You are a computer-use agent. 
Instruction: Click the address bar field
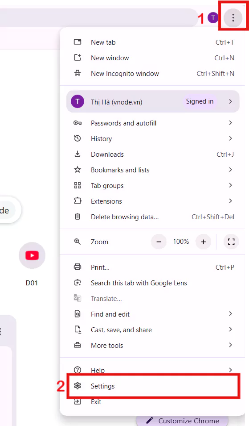click(99, 18)
